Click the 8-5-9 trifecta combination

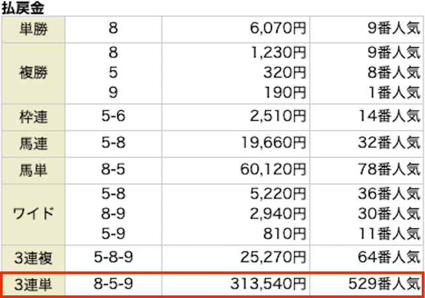114,284
